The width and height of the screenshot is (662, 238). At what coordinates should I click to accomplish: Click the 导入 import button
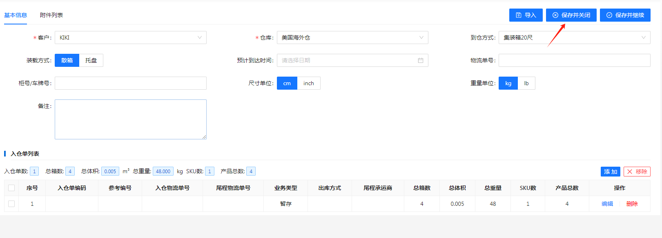coord(526,15)
